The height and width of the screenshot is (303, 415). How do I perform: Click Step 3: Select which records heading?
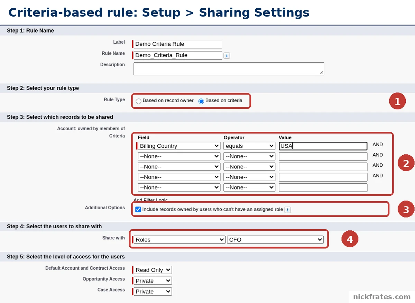point(60,117)
